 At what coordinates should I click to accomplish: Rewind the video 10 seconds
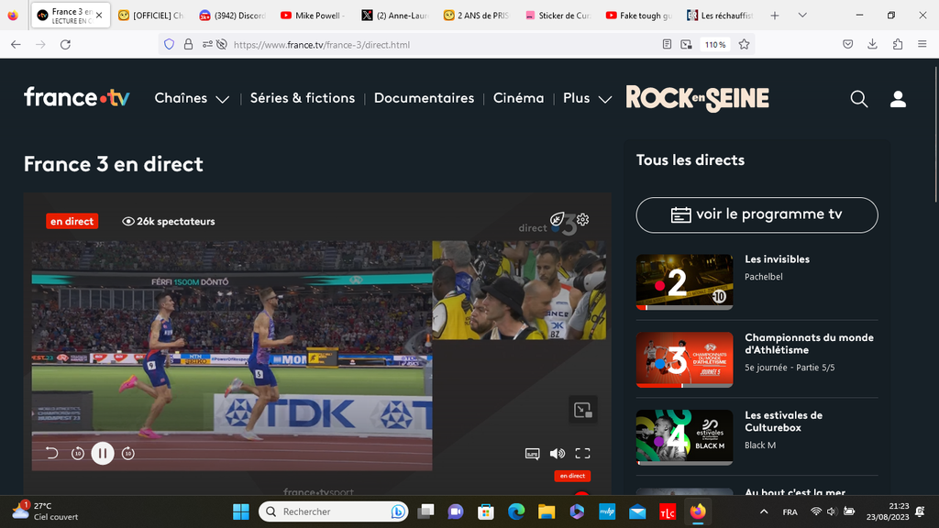coord(78,453)
